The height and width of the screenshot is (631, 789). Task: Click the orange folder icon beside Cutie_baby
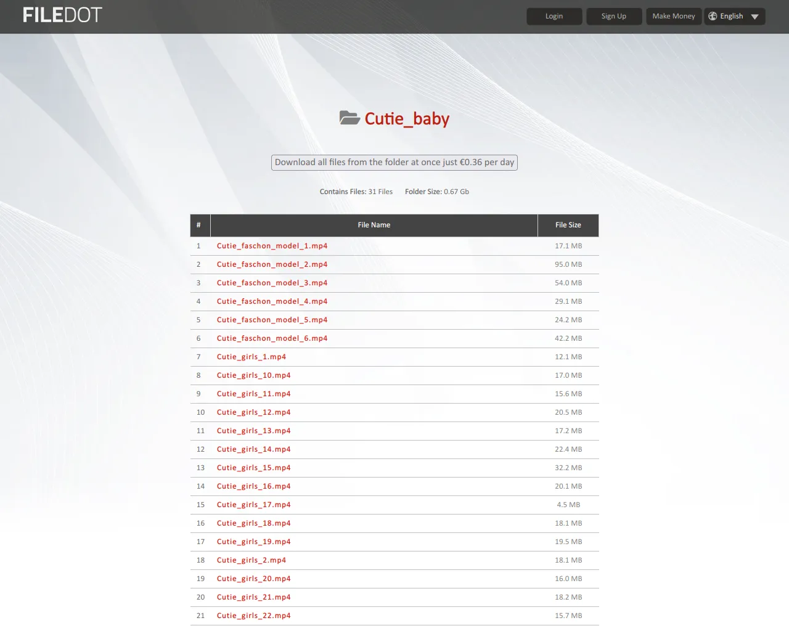350,118
